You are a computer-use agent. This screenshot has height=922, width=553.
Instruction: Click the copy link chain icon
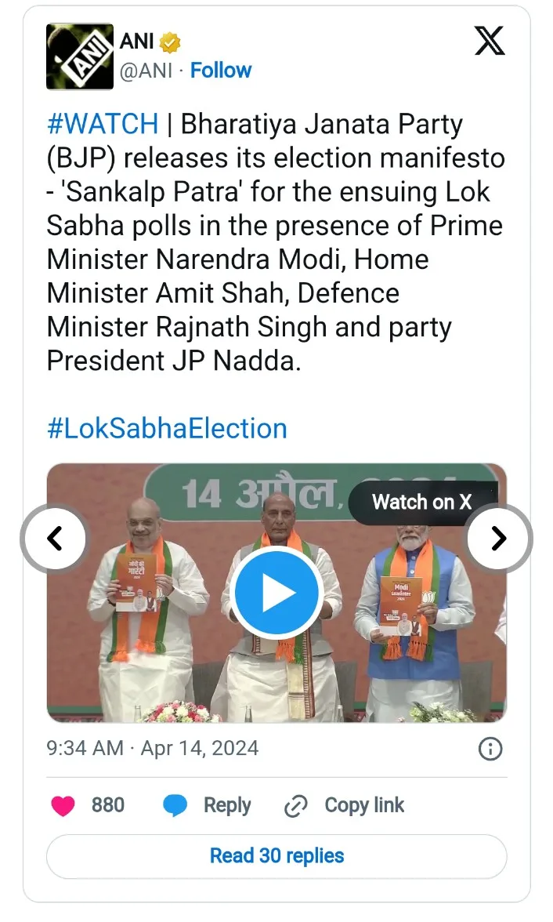tap(295, 806)
